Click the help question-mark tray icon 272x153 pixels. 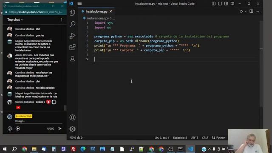[x=204, y=149]
